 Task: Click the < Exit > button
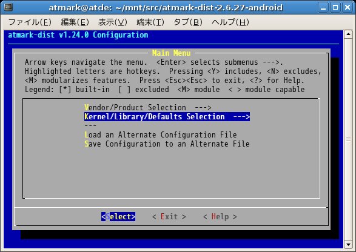pos(169,217)
